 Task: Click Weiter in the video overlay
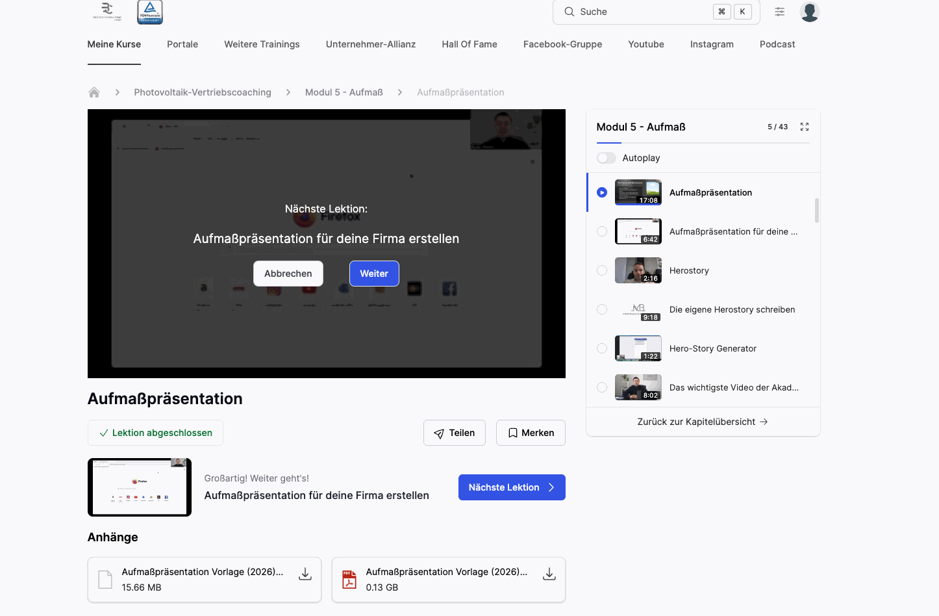click(374, 274)
